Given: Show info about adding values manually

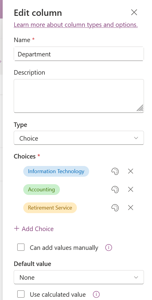Looking at the screenshot, I should click(x=109, y=247).
